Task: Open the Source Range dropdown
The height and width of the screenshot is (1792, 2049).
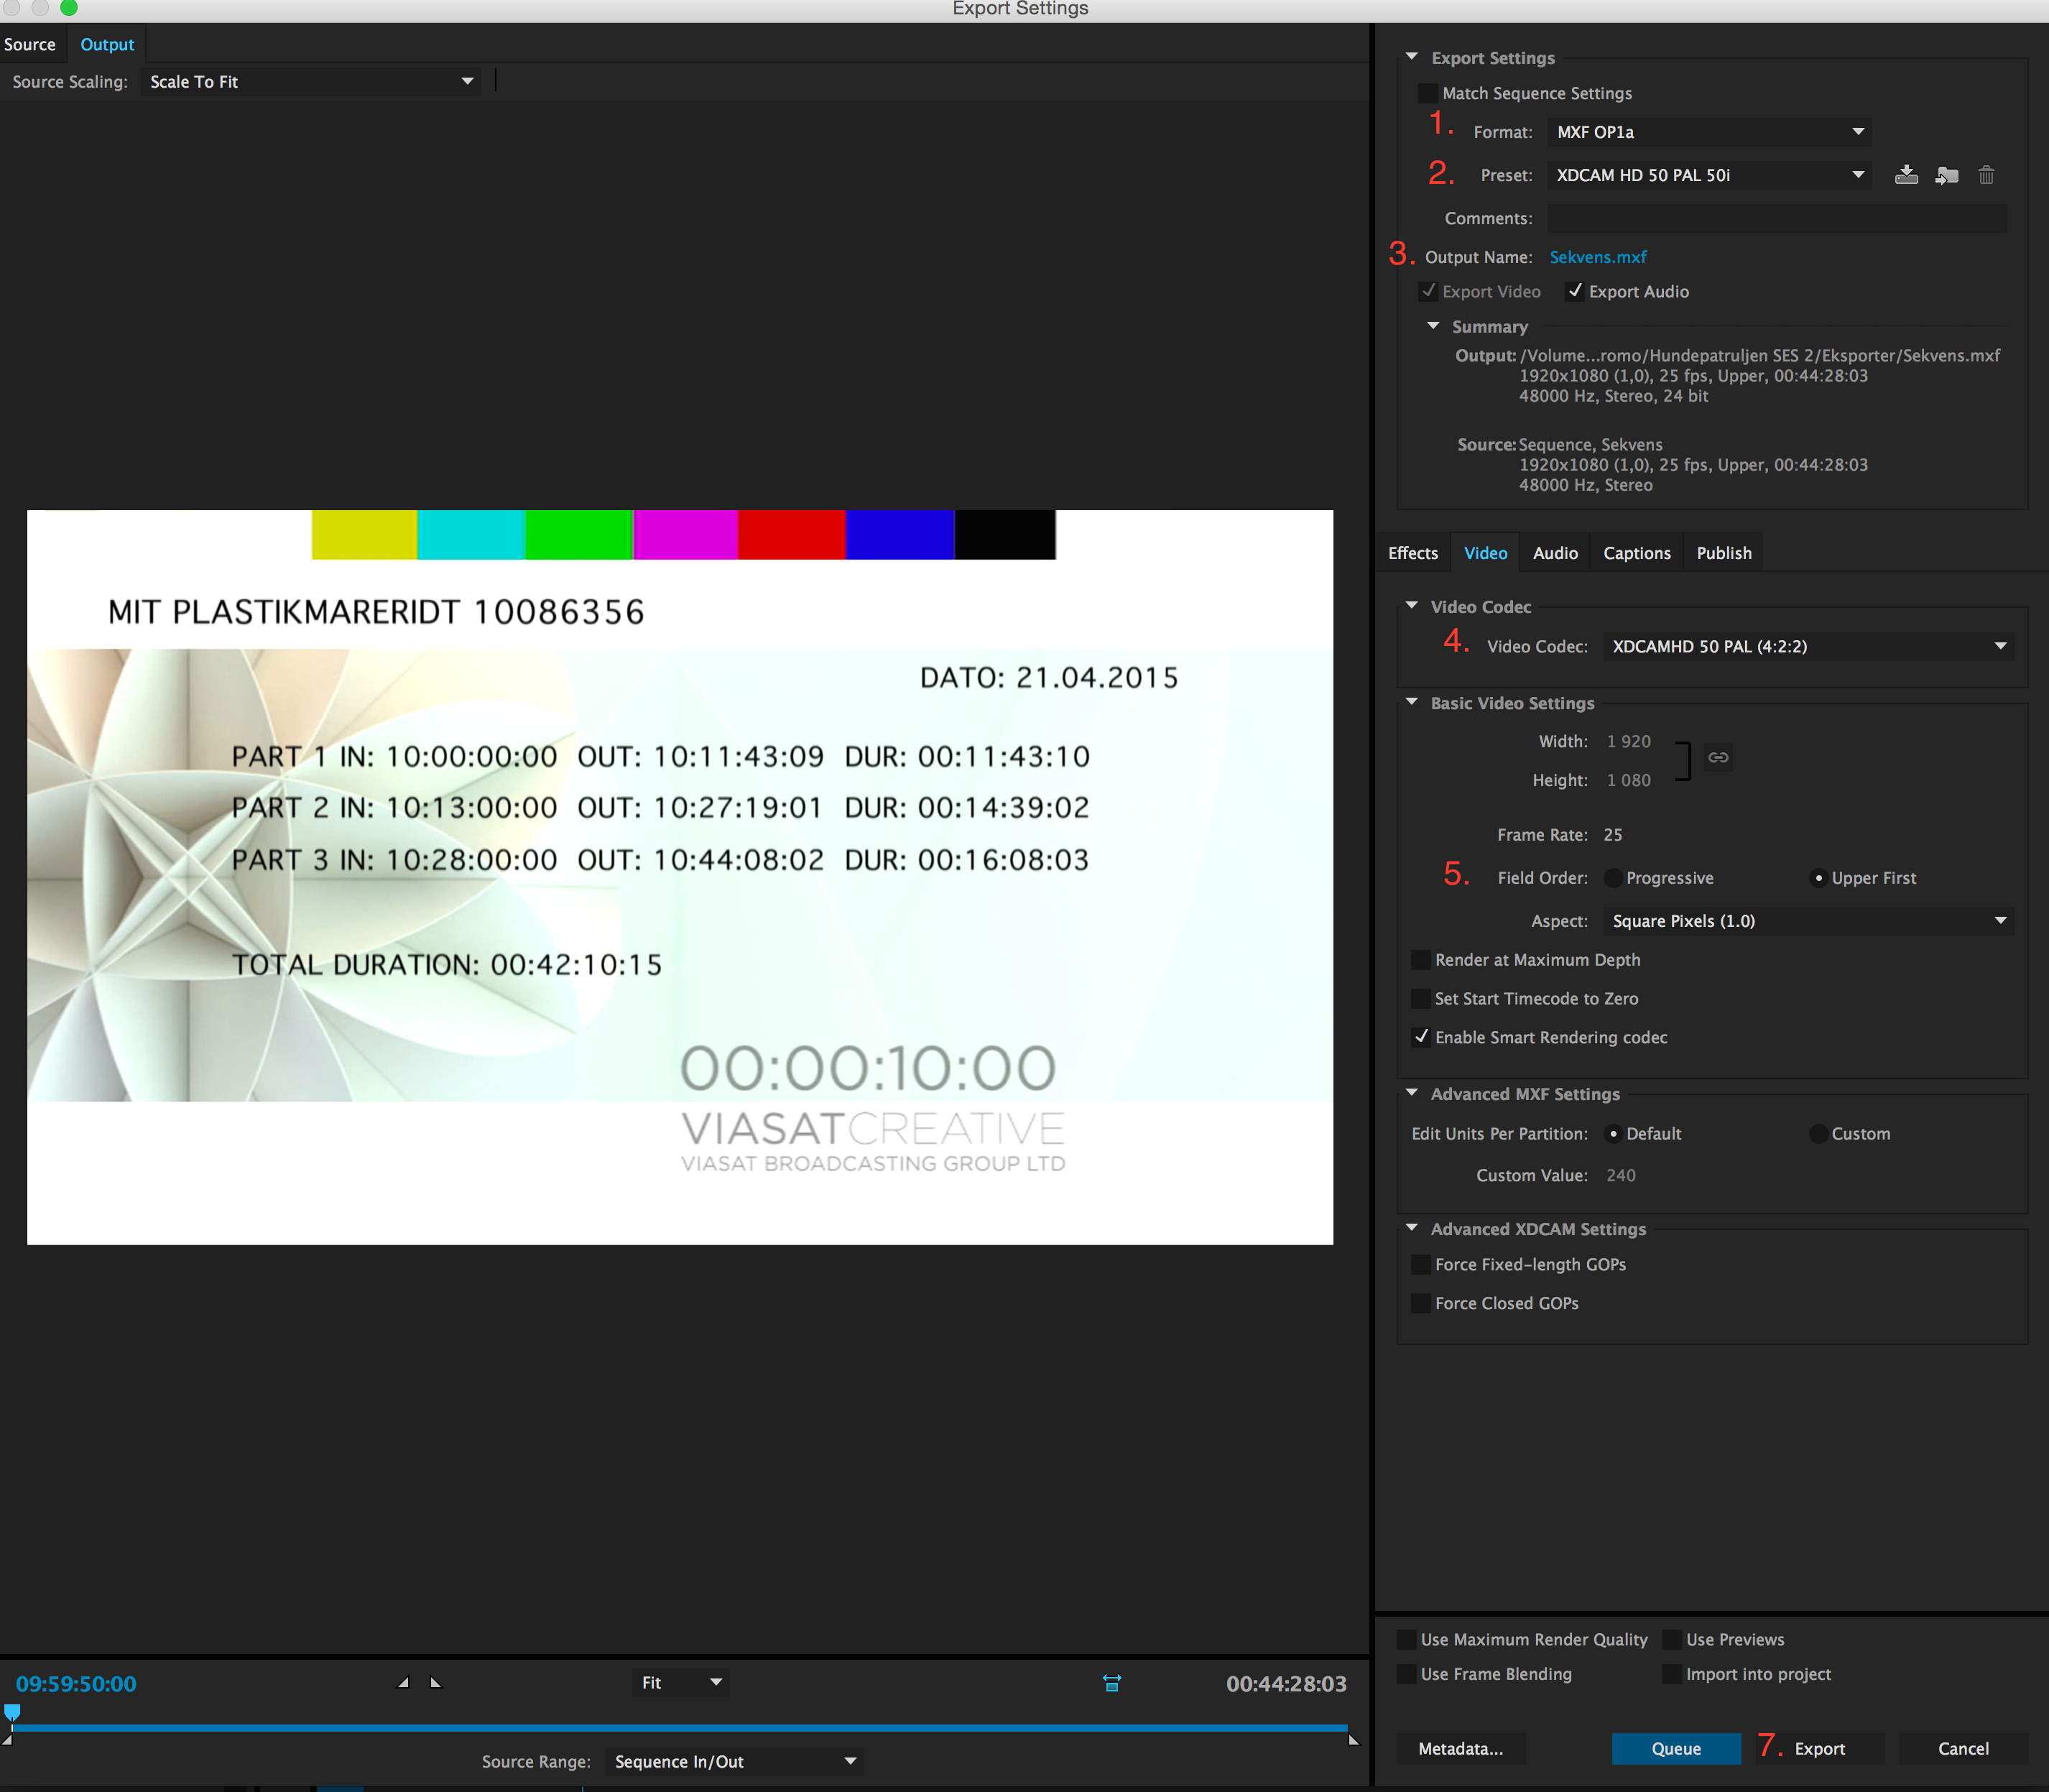Action: point(734,1762)
